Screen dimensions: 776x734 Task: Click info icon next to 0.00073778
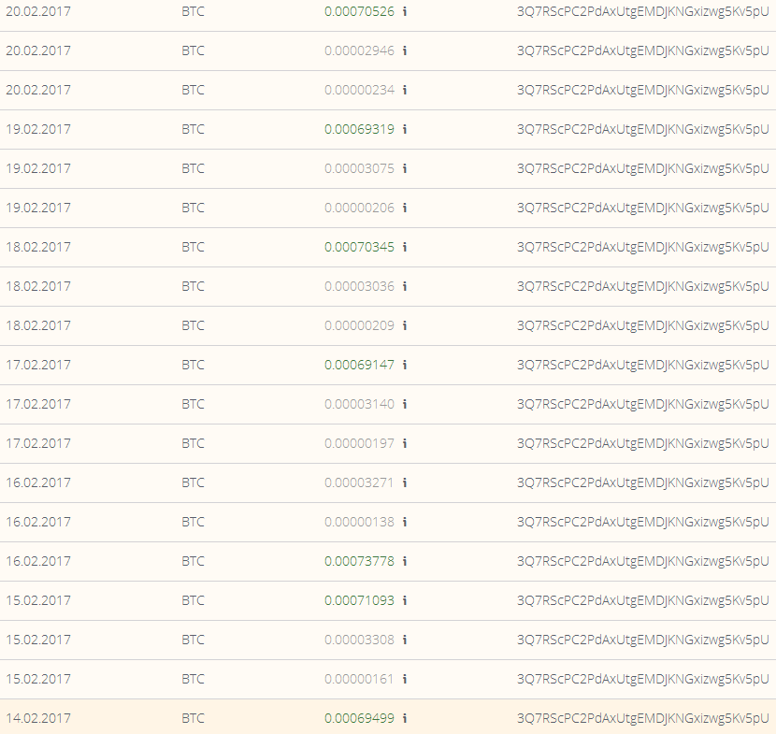tap(404, 561)
